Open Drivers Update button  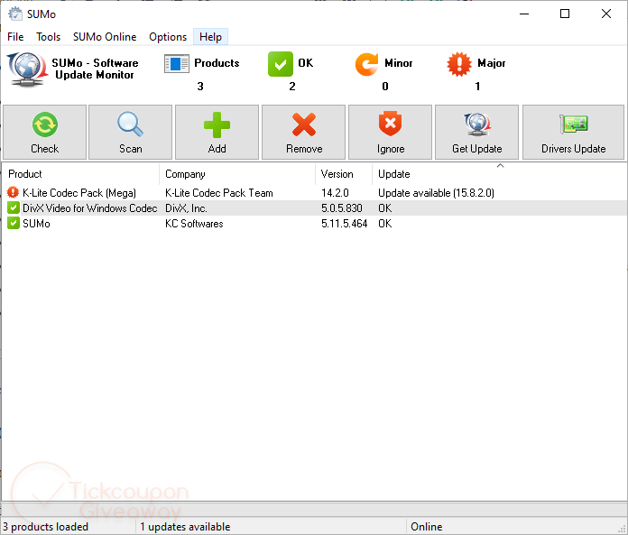[573, 133]
